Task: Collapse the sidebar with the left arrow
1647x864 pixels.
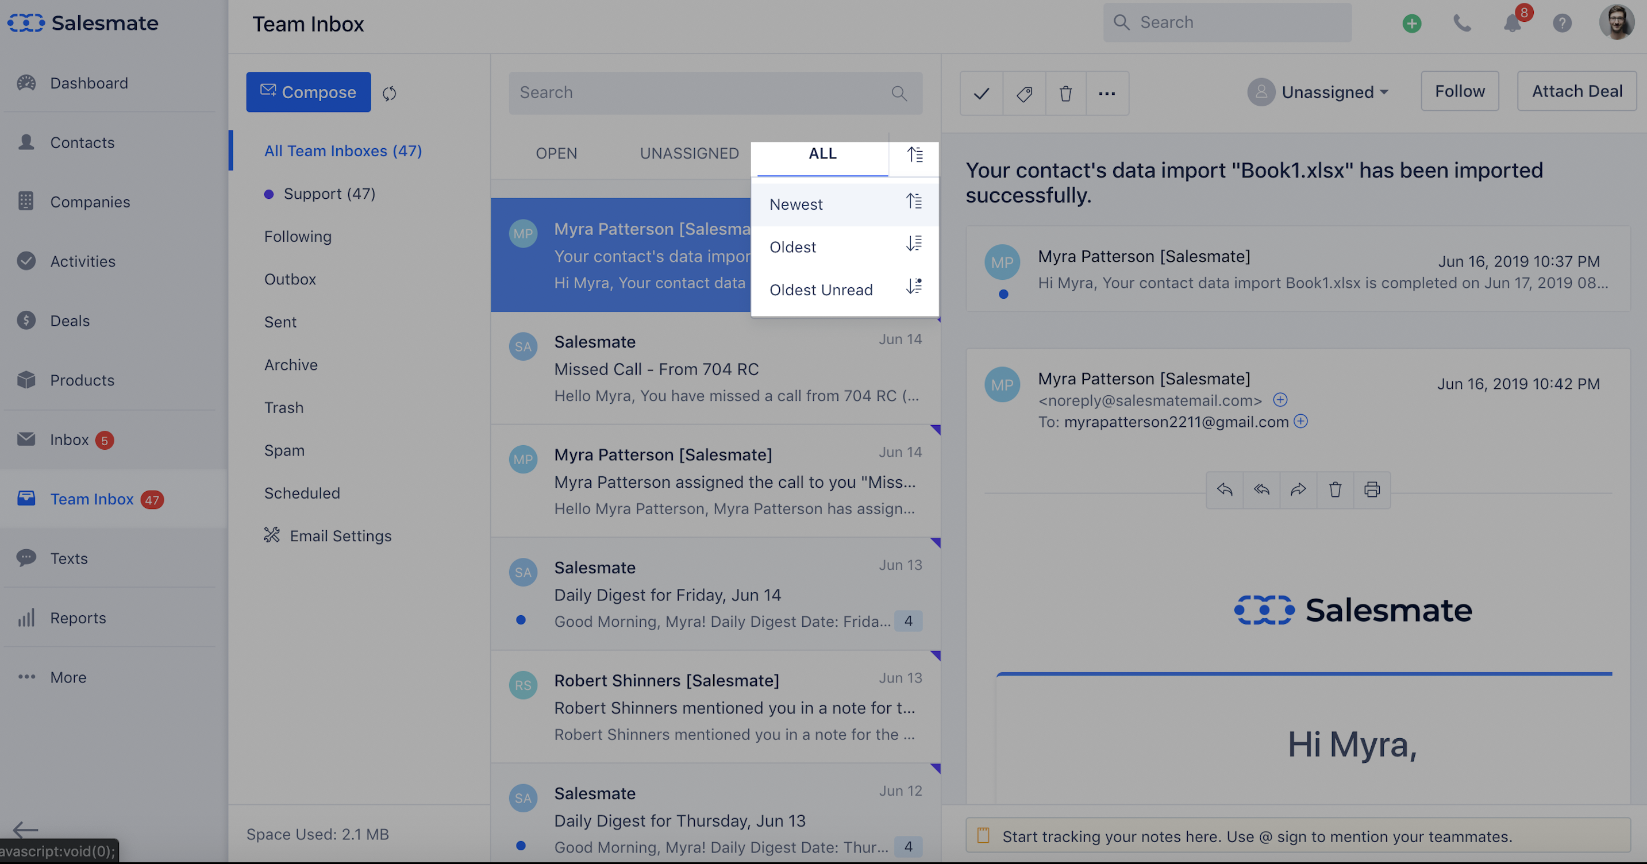Action: (26, 829)
